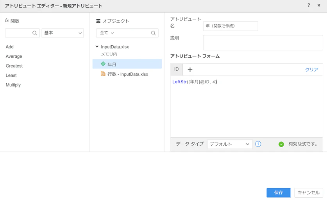Click the クリア link
This screenshot has width=327, height=200.
[312, 70]
